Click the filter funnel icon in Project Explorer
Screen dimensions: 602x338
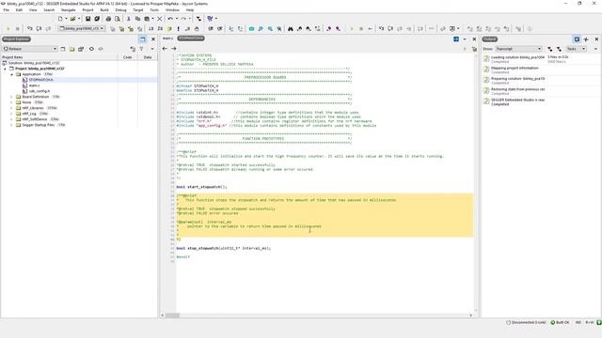[141, 49]
